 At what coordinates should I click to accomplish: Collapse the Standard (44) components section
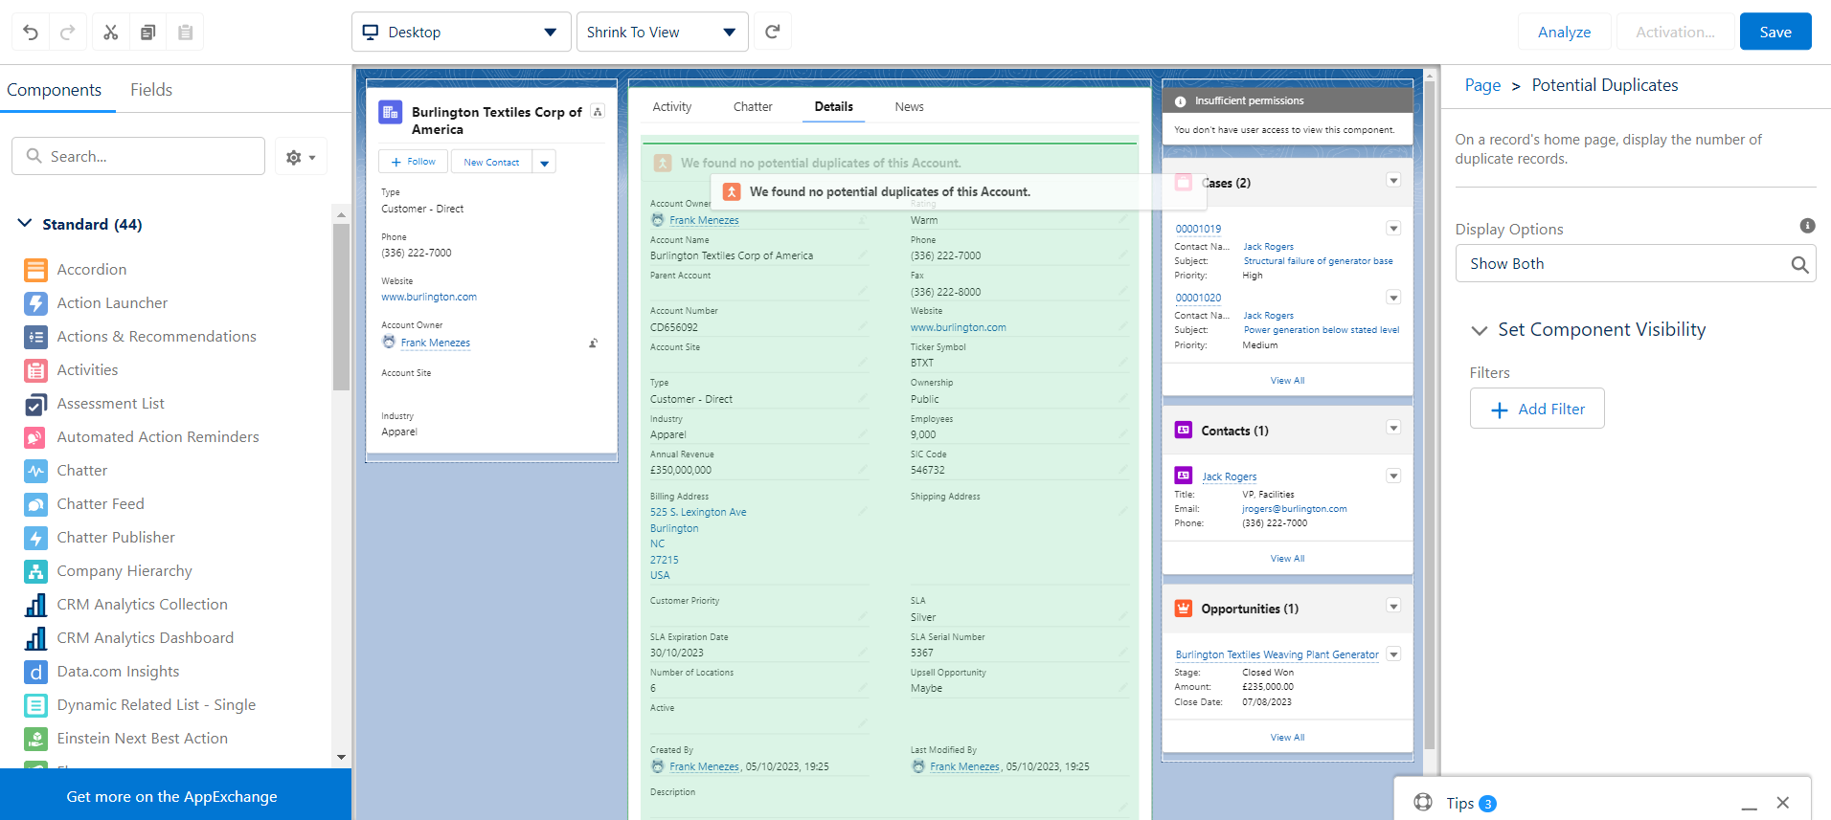[x=25, y=223]
